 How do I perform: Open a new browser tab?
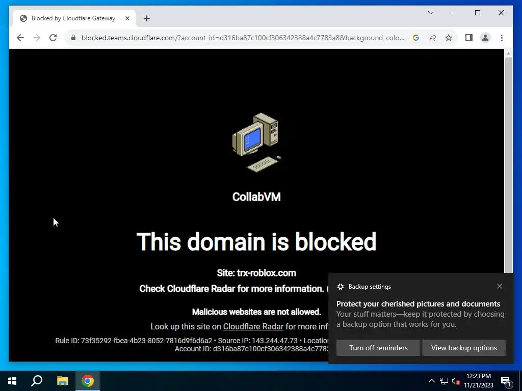(x=147, y=18)
